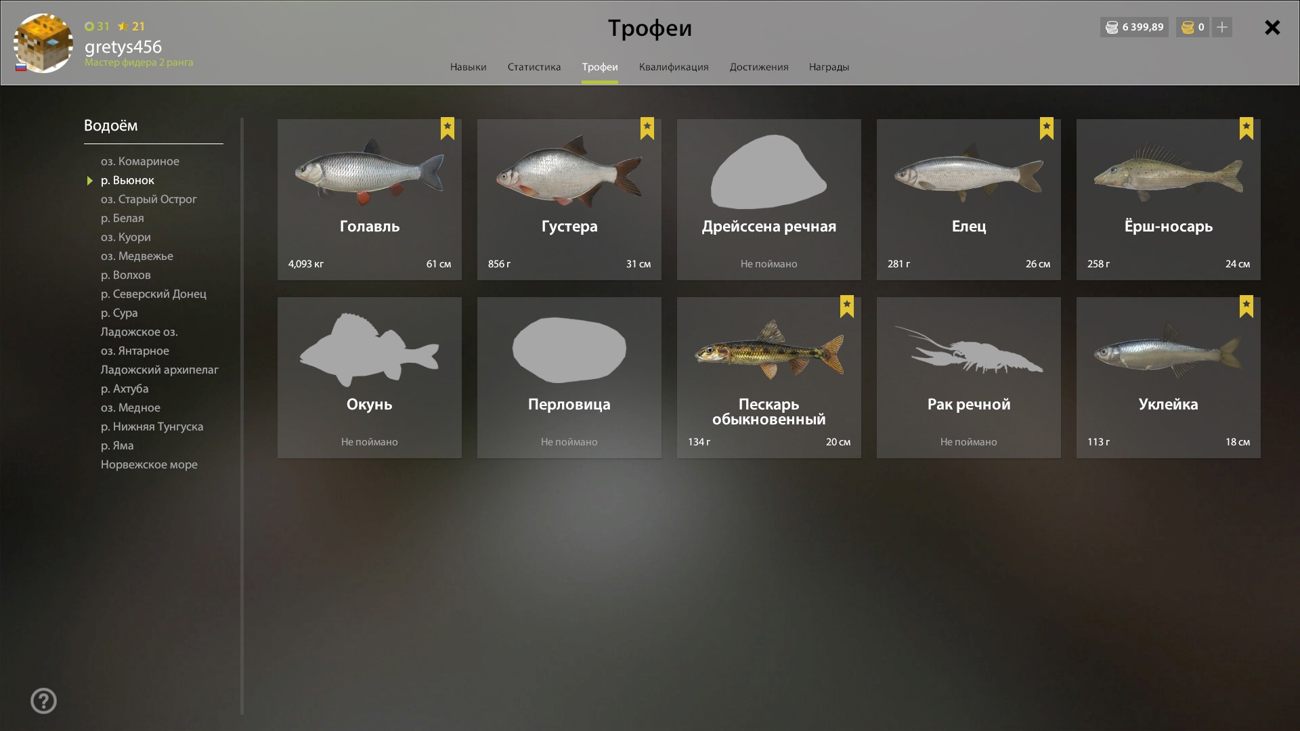Screen dimensions: 1300x731
Task: Close the Трофеи window with X
Action: tap(1272, 27)
